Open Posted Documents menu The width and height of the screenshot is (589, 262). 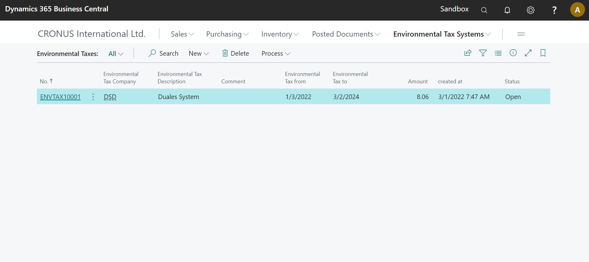(x=346, y=34)
